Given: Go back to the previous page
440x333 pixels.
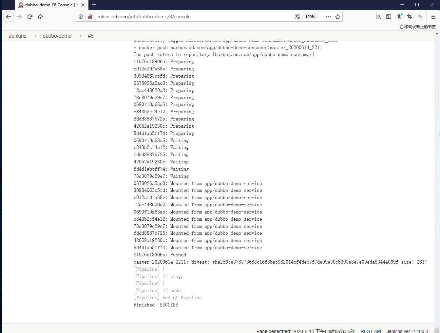Looking at the screenshot, I should pos(9,17).
